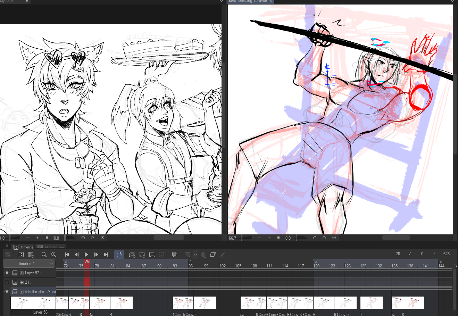Add a new animation folder
Image resolution: width=458 pixels, height=316 pixels.
point(132,255)
